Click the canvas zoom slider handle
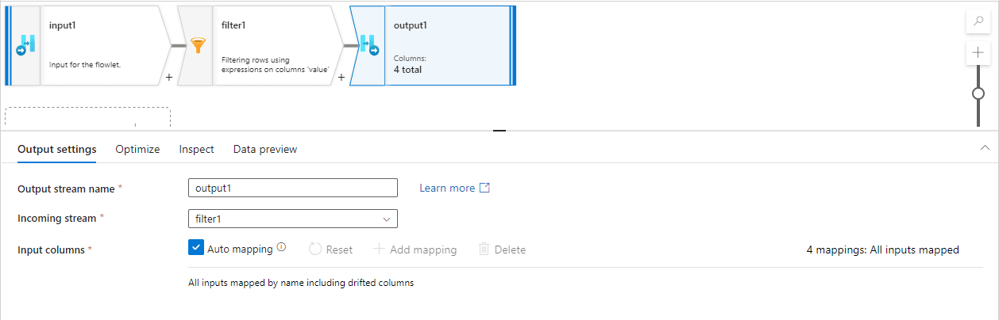The height and width of the screenshot is (320, 999). pyautogui.click(x=978, y=93)
